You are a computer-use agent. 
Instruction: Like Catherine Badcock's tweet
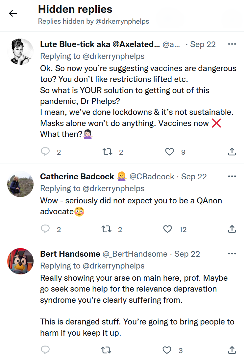pyautogui.click(x=168, y=229)
